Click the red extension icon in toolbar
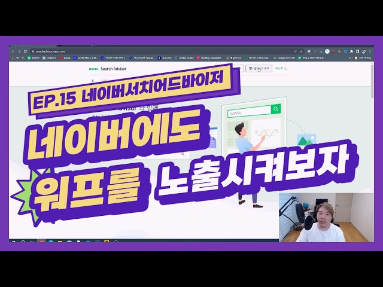 [x=333, y=51]
